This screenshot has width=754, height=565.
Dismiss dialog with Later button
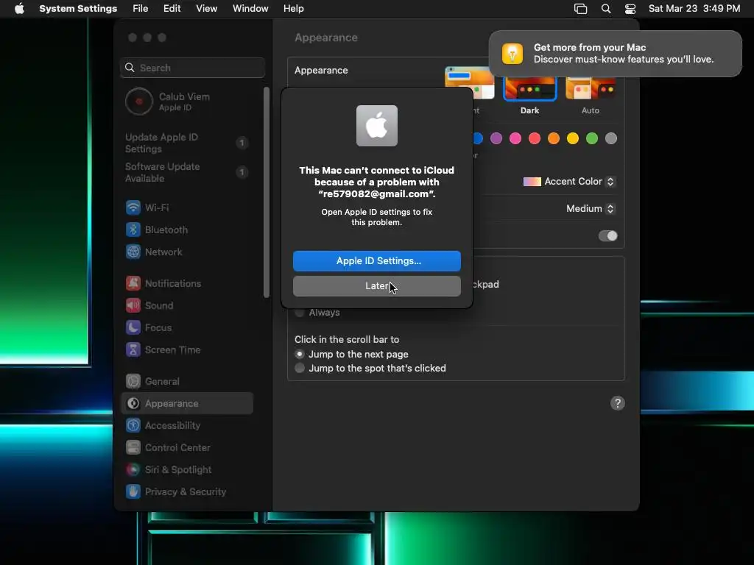(x=376, y=286)
